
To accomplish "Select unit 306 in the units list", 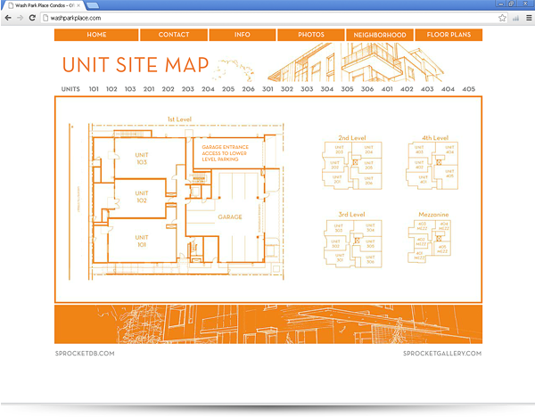I will [x=367, y=89].
